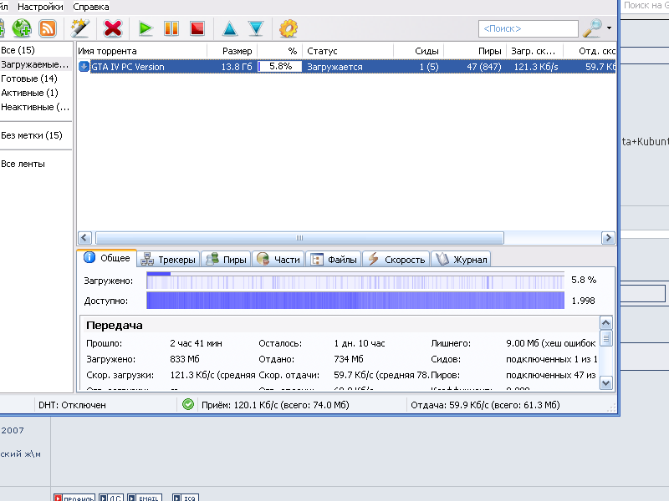Click the Приём download speed status entry
This screenshot has width=669, height=501.
tap(275, 405)
